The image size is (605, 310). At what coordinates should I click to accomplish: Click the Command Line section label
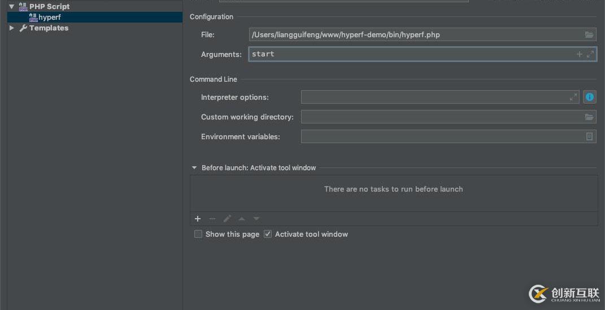(214, 79)
